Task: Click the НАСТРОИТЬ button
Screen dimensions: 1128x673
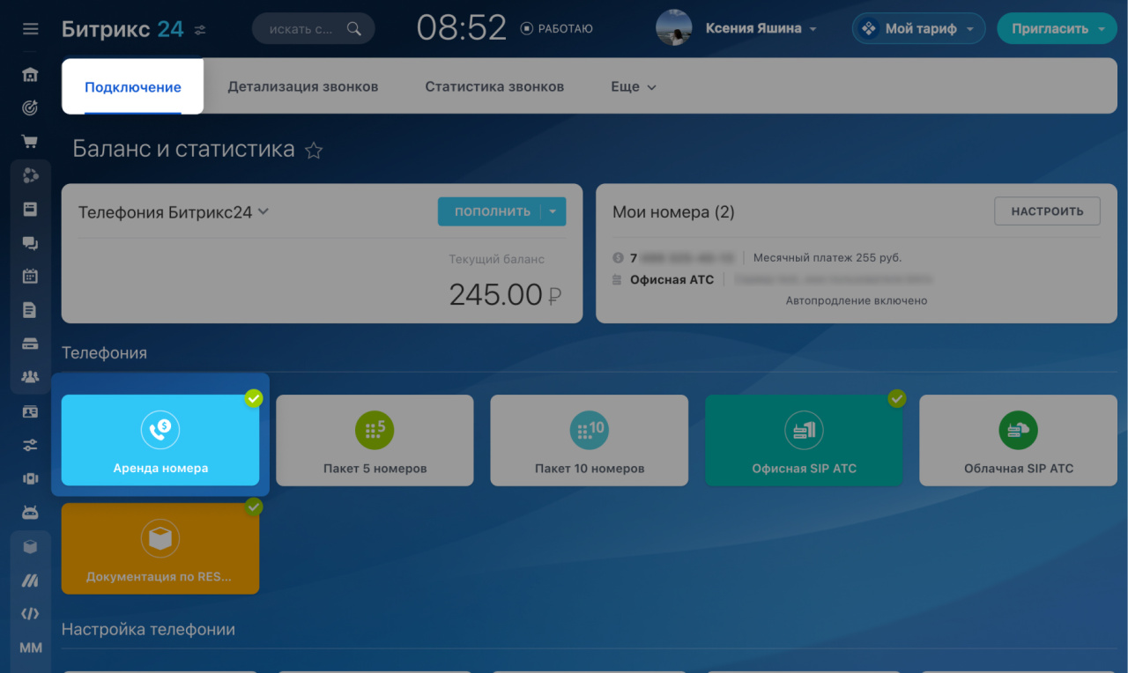Action: [x=1047, y=211]
